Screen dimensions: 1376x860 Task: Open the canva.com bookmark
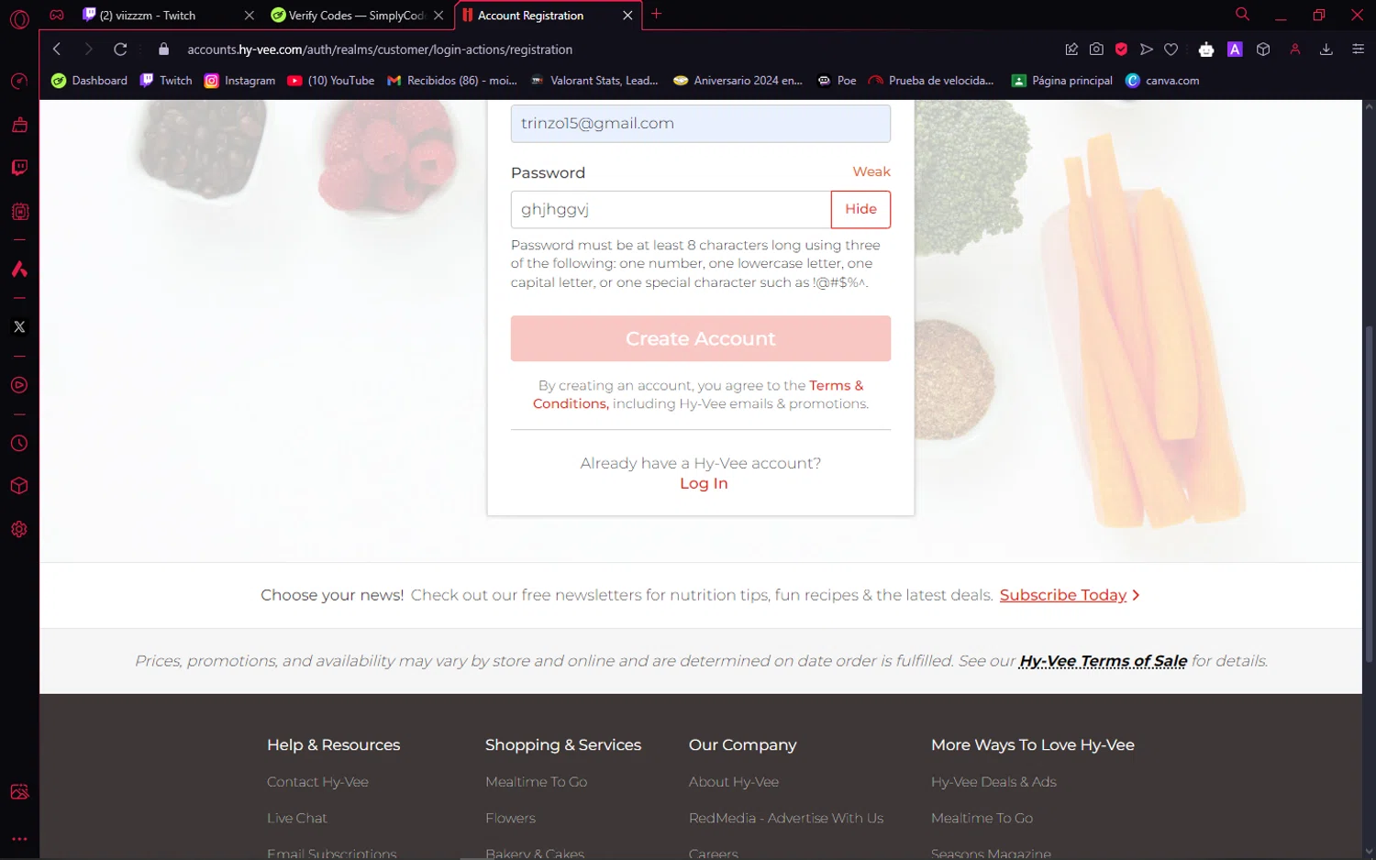[1162, 81]
